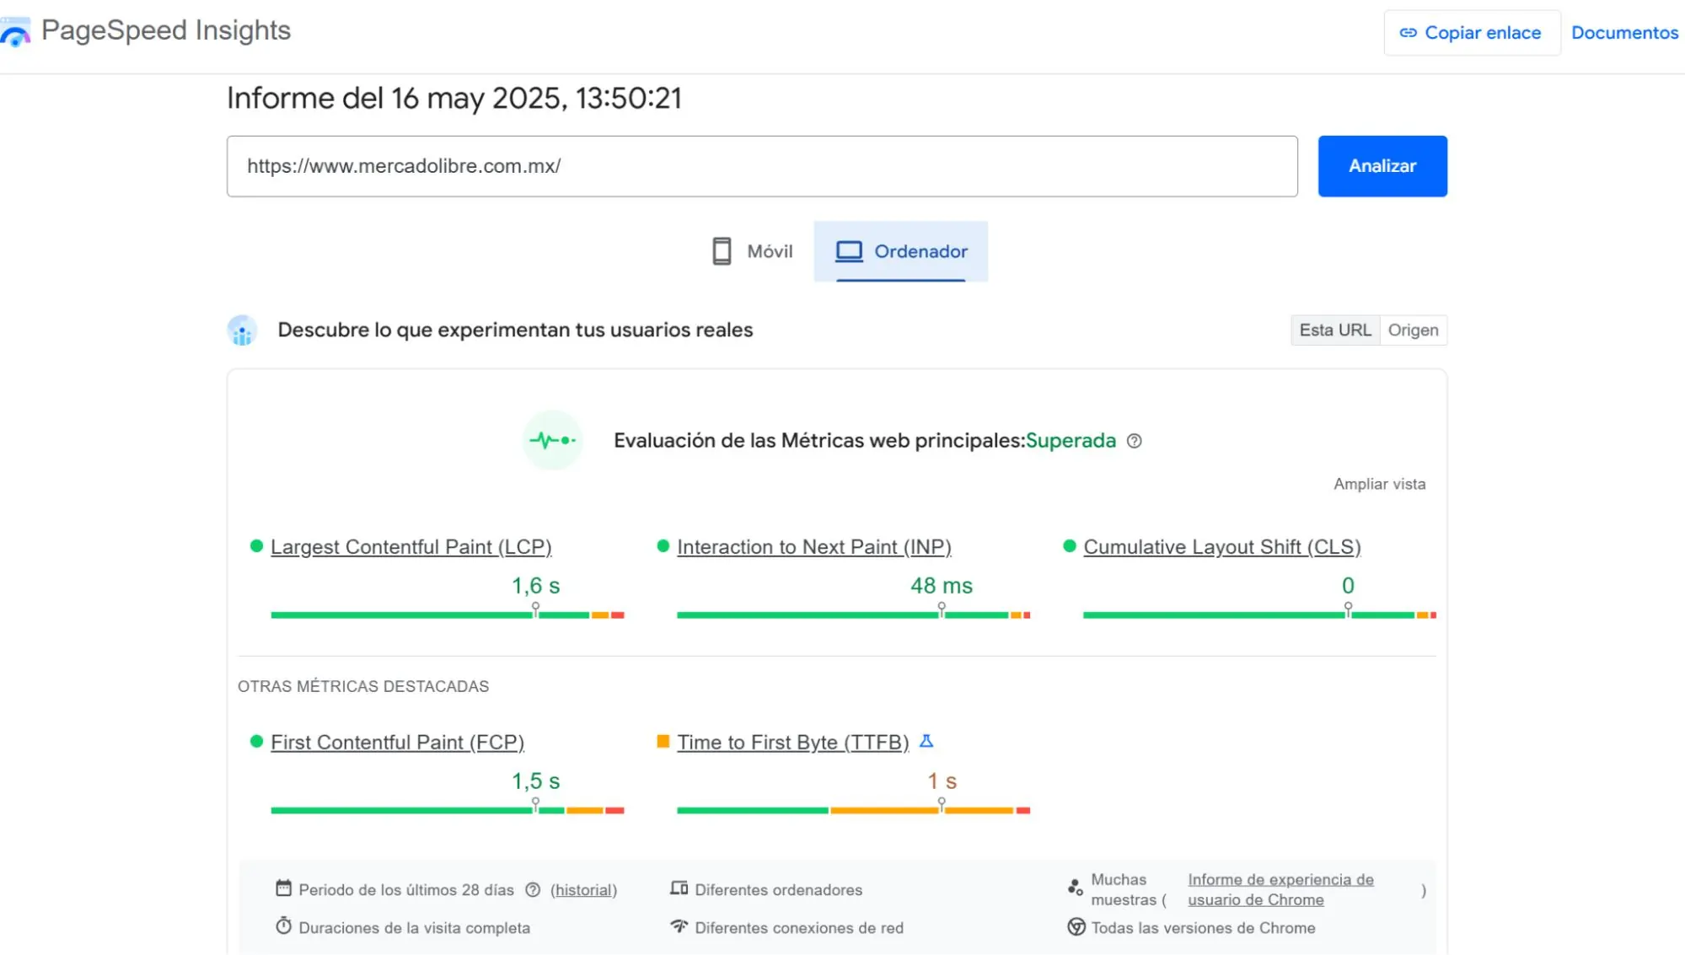
Task: Click the laptop icon beside Ordenador
Action: 848,250
